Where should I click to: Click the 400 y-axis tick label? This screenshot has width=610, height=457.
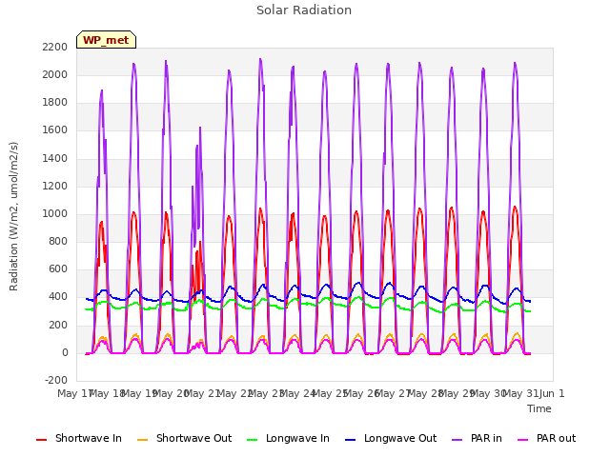click(x=58, y=297)
